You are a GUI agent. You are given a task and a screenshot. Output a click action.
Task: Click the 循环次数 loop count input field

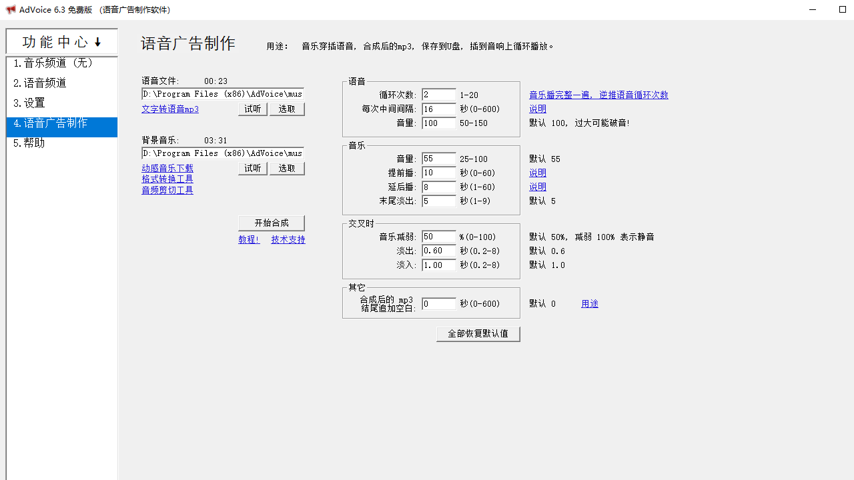pyautogui.click(x=438, y=95)
